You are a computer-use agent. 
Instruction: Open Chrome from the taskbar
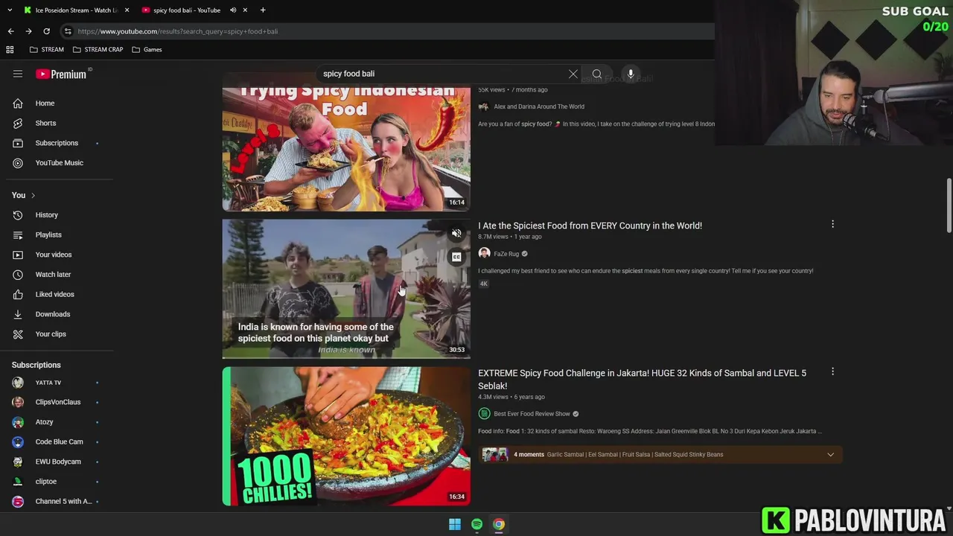pyautogui.click(x=499, y=524)
